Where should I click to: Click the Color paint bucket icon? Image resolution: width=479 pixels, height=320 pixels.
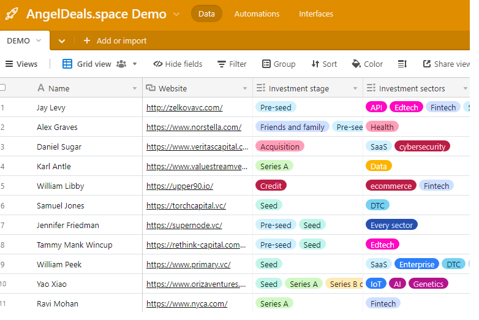356,64
